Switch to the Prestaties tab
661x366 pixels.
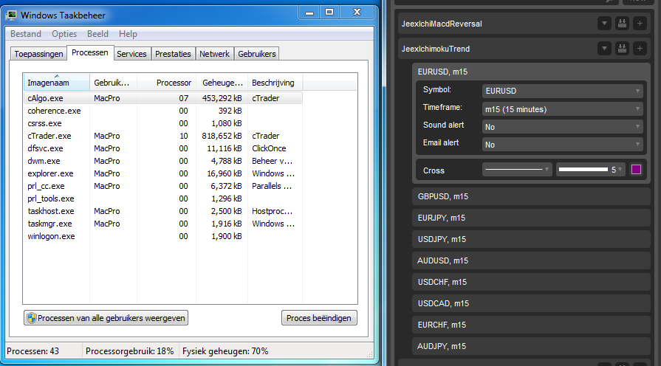pyautogui.click(x=173, y=54)
